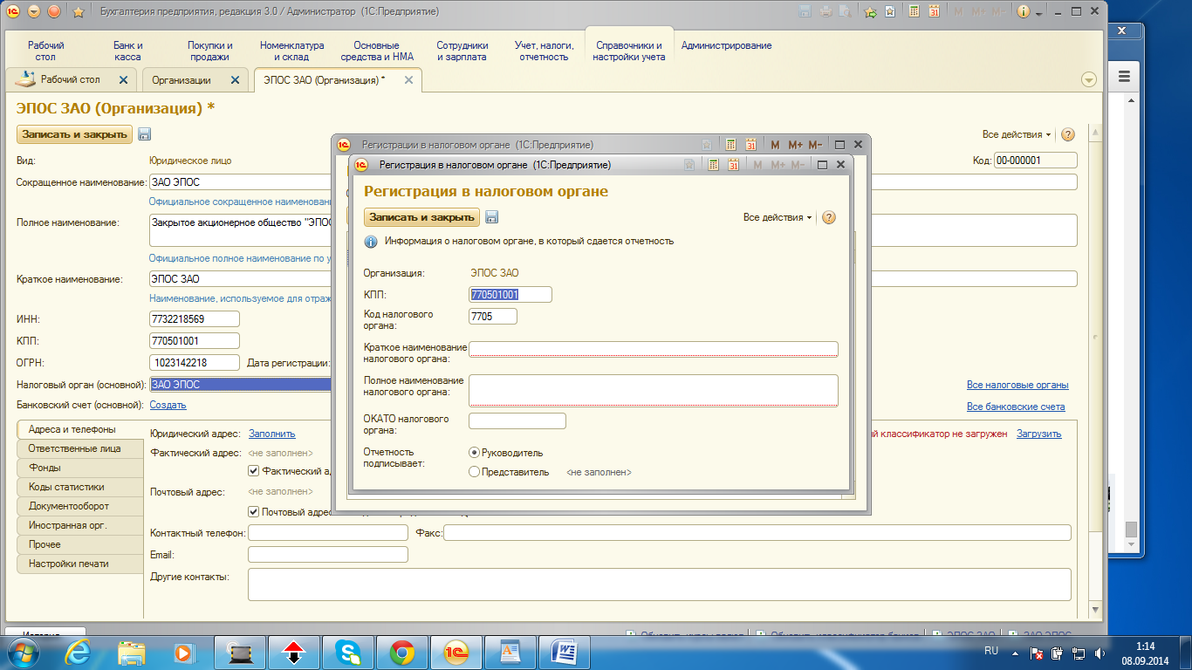The image size is (1192, 670).
Task: Expand Все действия in registration dialog
Action: [x=778, y=217]
